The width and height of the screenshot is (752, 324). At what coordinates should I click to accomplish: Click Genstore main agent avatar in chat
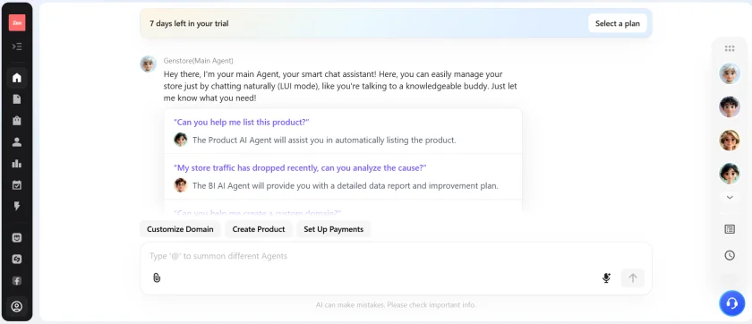point(149,64)
